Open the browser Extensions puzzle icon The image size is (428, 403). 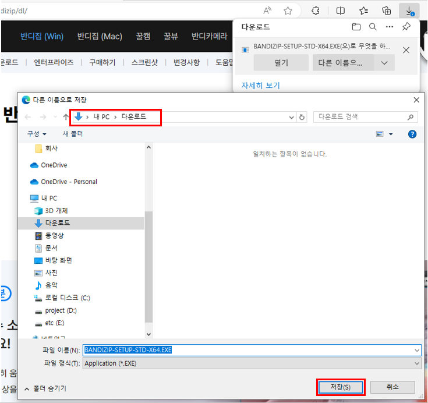(x=316, y=11)
